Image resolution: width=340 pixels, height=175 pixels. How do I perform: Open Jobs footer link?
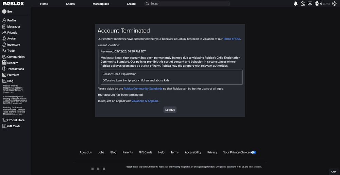(x=101, y=153)
